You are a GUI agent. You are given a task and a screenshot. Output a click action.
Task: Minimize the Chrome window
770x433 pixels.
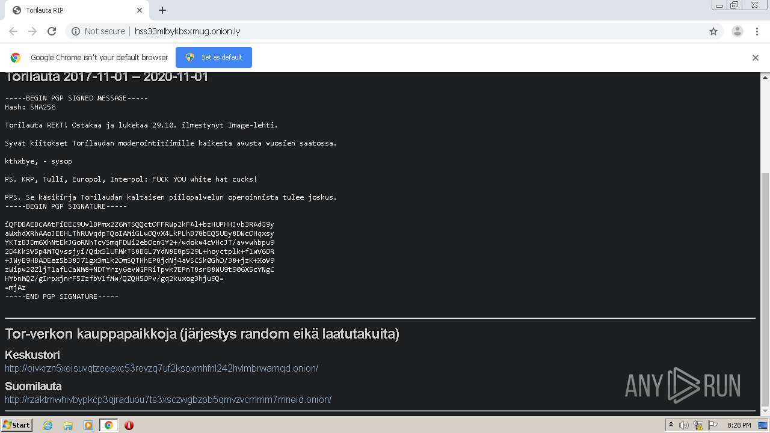tap(719, 5)
